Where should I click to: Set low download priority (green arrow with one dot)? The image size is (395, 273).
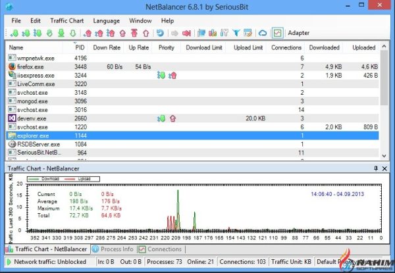click(x=14, y=33)
